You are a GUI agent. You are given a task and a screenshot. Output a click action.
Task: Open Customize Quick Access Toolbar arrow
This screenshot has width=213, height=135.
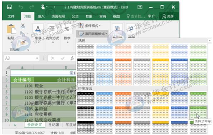click(54, 7)
